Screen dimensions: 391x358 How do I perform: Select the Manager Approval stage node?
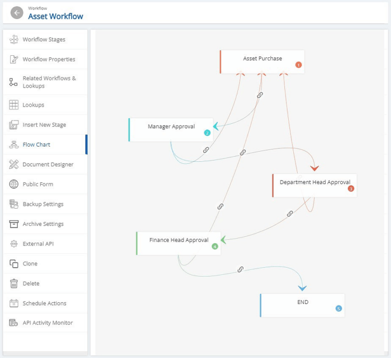pyautogui.click(x=171, y=127)
